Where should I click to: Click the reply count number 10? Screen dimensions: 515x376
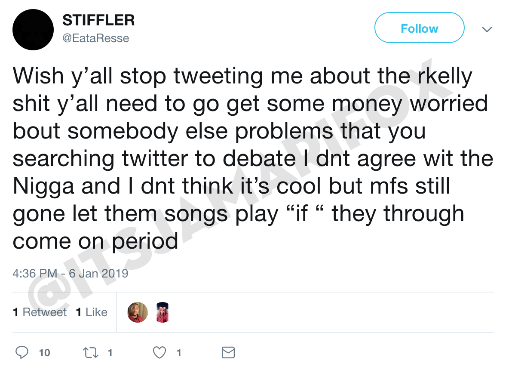tap(44, 353)
